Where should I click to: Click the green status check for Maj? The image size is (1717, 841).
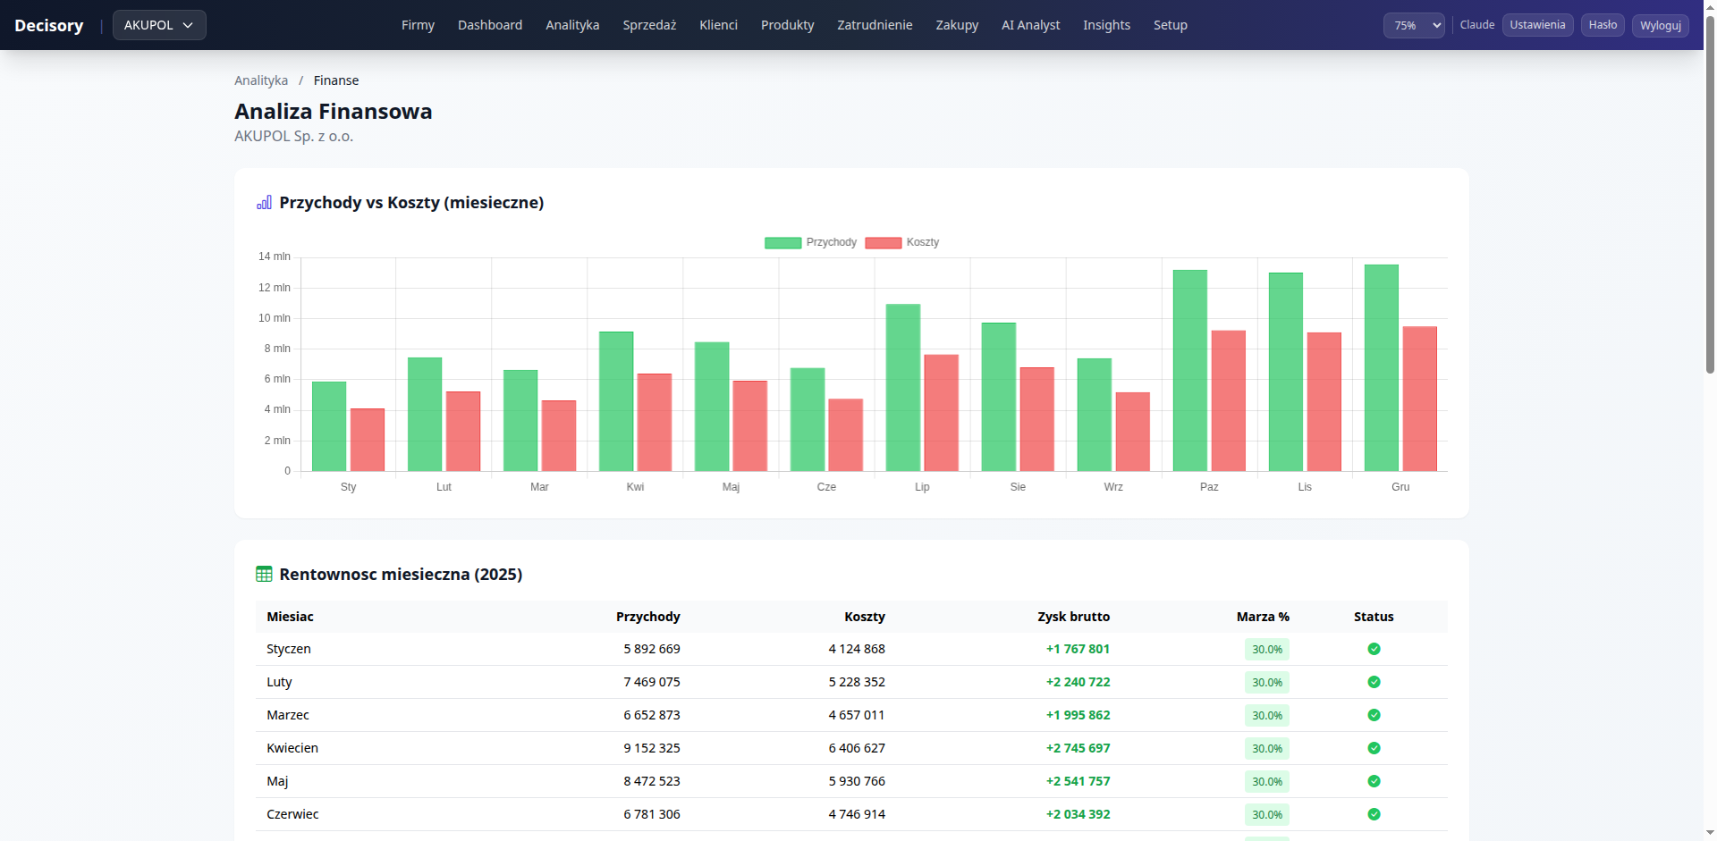tap(1374, 781)
